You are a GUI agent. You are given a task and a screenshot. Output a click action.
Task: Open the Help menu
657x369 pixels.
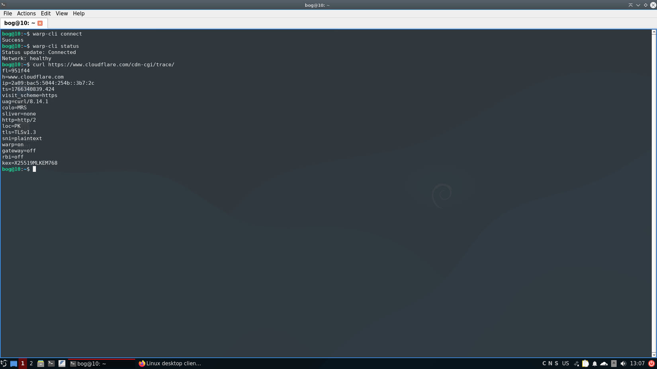click(78, 14)
